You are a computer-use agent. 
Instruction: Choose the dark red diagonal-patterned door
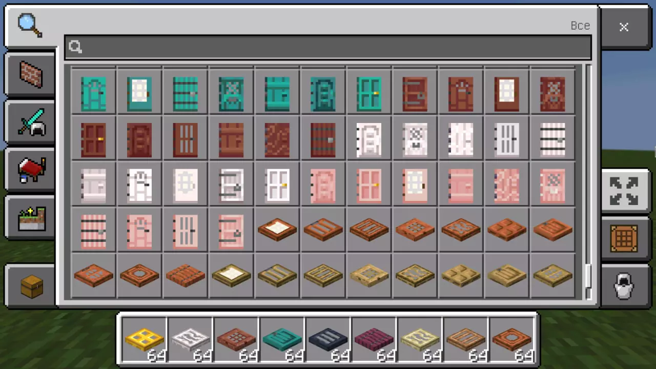[x=277, y=139]
